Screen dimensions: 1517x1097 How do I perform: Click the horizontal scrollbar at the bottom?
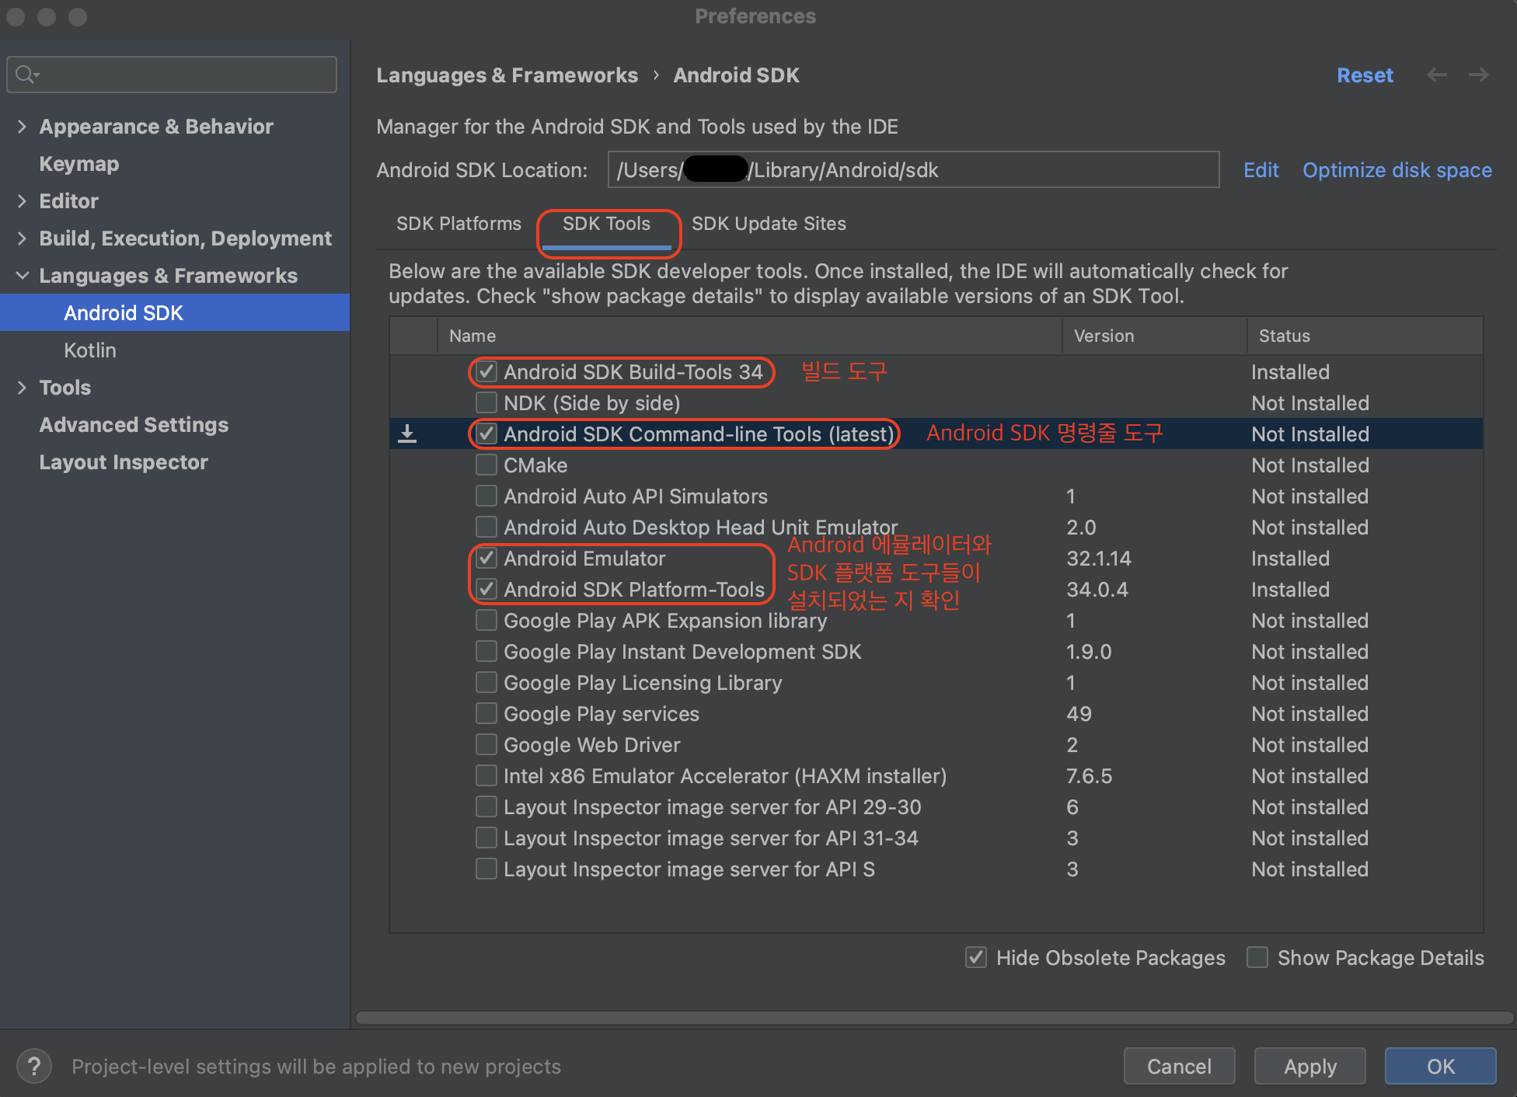pyautogui.click(x=933, y=1017)
